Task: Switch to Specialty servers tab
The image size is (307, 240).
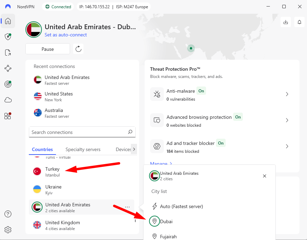Action: (x=83, y=149)
